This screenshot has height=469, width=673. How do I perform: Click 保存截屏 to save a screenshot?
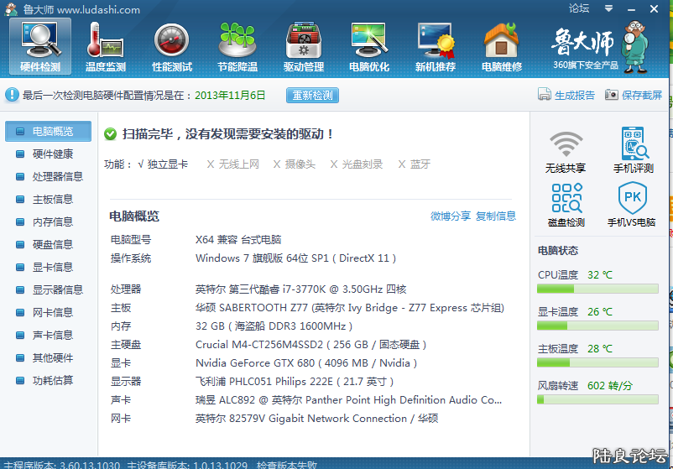point(634,96)
